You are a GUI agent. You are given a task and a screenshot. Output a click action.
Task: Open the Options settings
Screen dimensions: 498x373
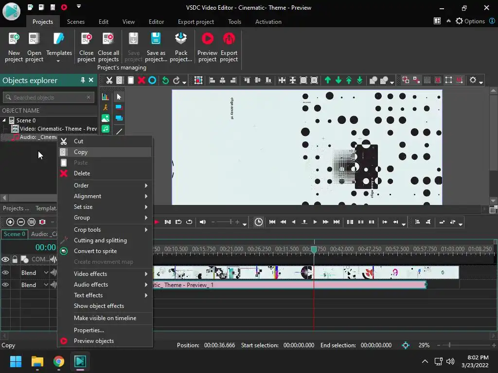pos(470,21)
